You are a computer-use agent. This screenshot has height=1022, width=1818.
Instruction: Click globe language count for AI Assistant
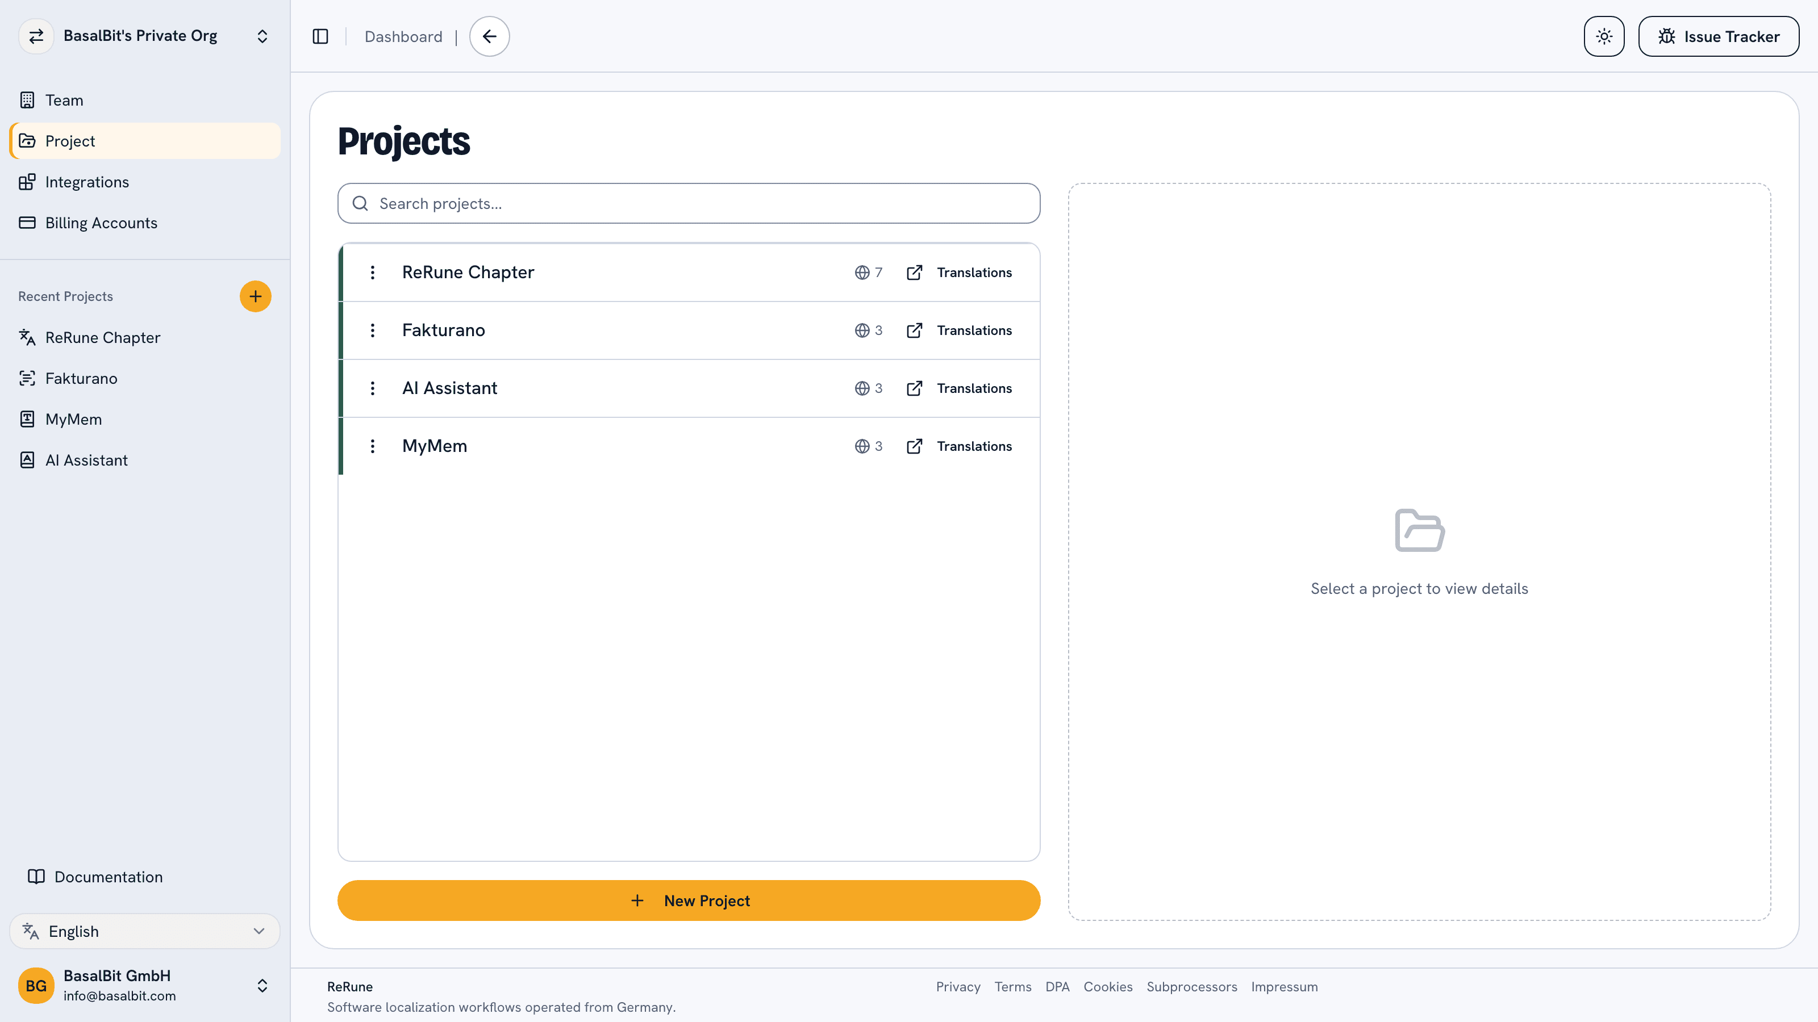coord(869,388)
